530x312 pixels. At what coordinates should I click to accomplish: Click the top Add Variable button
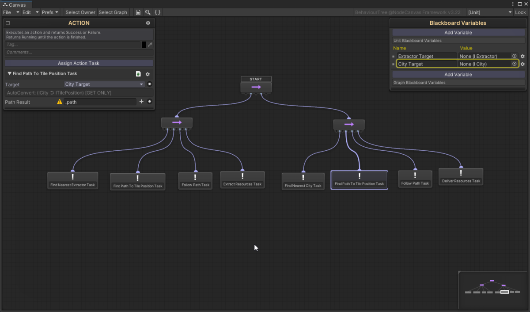(458, 33)
